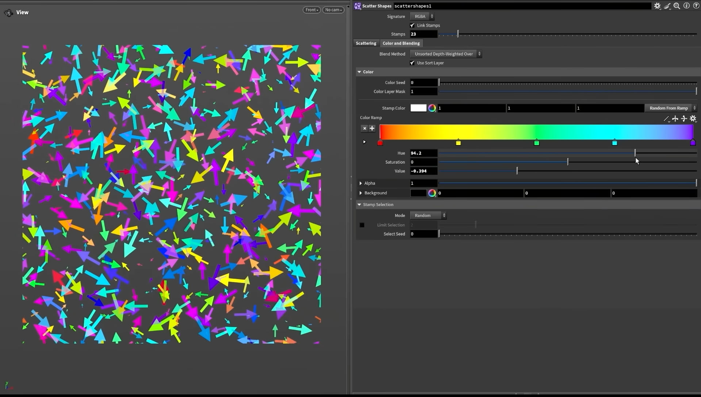
Task: Toggle the Use Sort Layer checkbox
Action: pos(412,63)
